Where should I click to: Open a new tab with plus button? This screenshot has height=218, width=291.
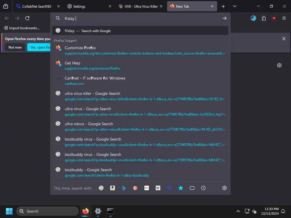[x=223, y=7]
